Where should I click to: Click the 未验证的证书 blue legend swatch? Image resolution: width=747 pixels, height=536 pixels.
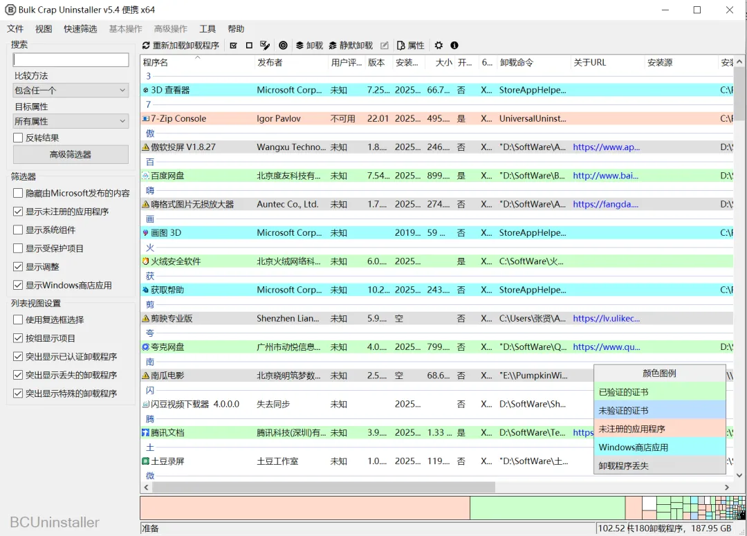tap(660, 411)
